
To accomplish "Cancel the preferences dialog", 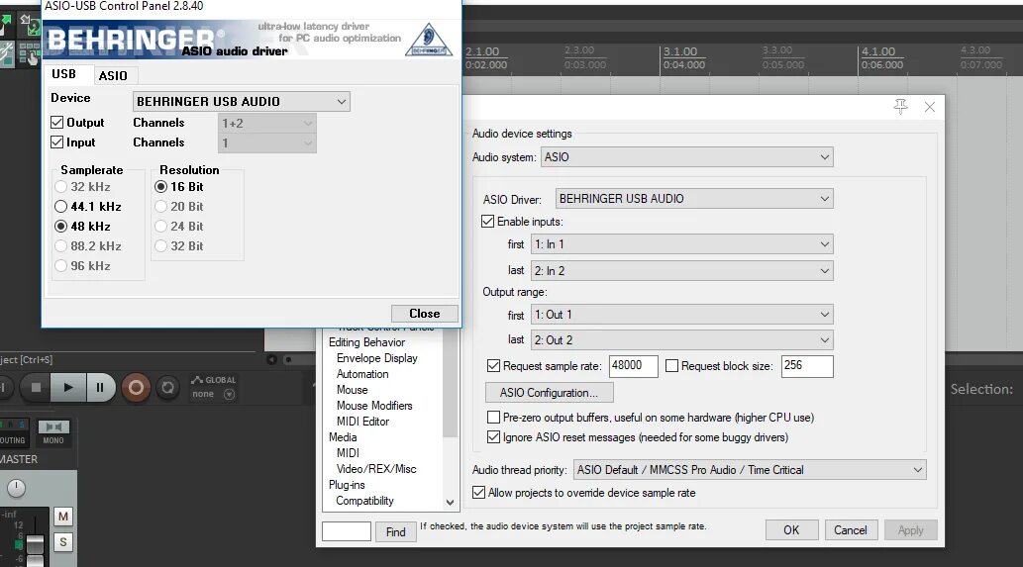I will click(x=851, y=529).
